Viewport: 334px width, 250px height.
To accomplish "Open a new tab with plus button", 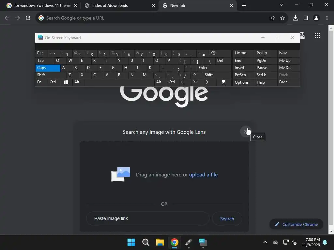I will click(x=244, y=6).
